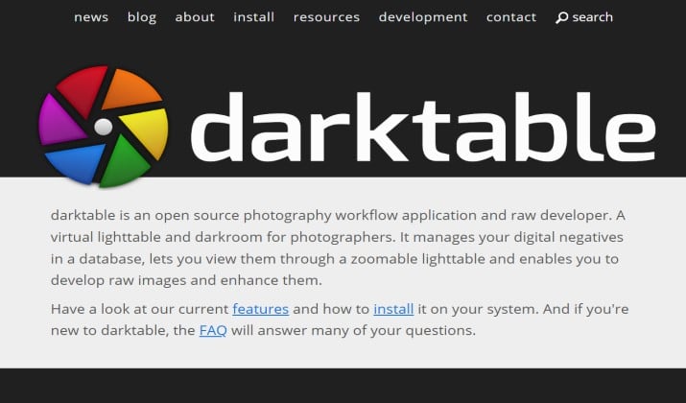
Task: Go to the blog page
Action: point(142,17)
